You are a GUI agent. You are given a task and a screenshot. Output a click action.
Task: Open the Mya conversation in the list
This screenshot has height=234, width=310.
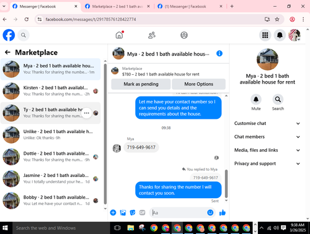50,69
